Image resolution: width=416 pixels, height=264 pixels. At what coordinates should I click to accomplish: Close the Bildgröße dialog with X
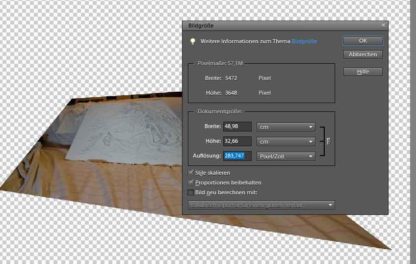(x=383, y=25)
